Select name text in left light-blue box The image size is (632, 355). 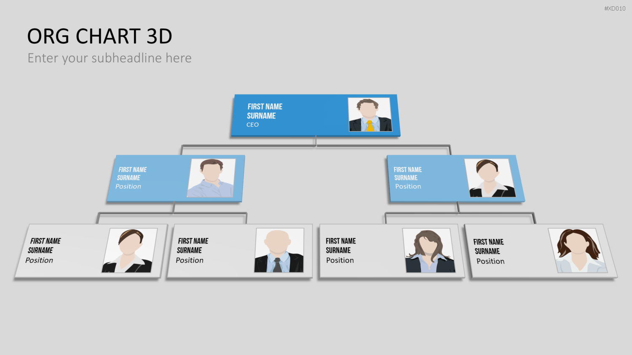click(132, 174)
